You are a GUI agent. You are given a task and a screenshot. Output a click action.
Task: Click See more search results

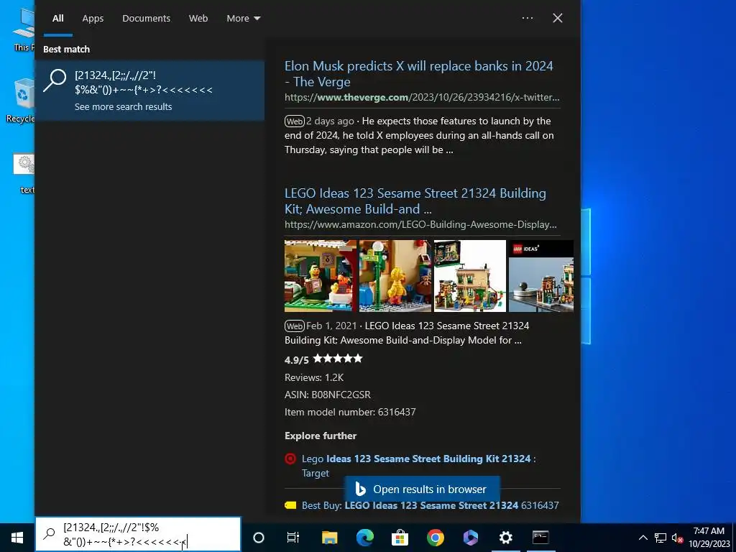click(123, 106)
